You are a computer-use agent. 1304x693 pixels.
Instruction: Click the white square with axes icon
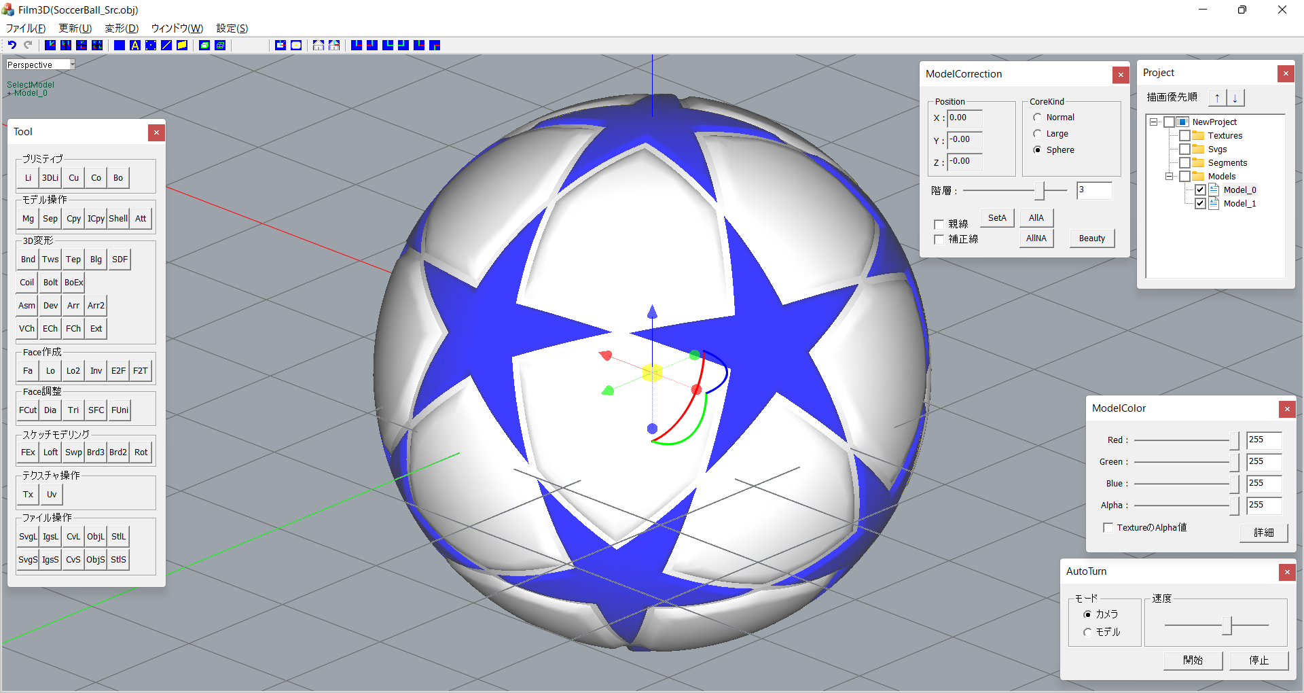(280, 45)
